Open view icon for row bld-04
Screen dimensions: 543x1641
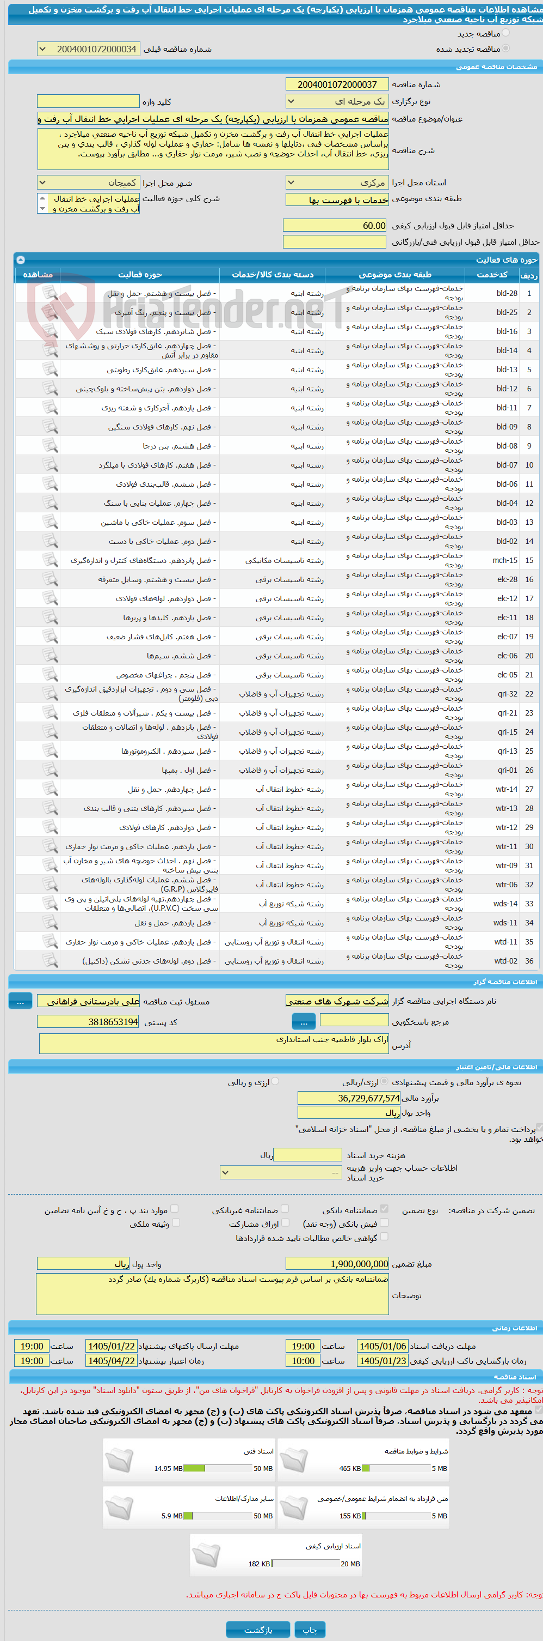pyautogui.click(x=50, y=503)
